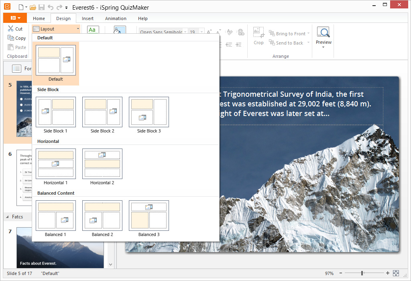Apply the Horizontal 1 layout
The height and width of the screenshot is (281, 411).
pos(56,167)
